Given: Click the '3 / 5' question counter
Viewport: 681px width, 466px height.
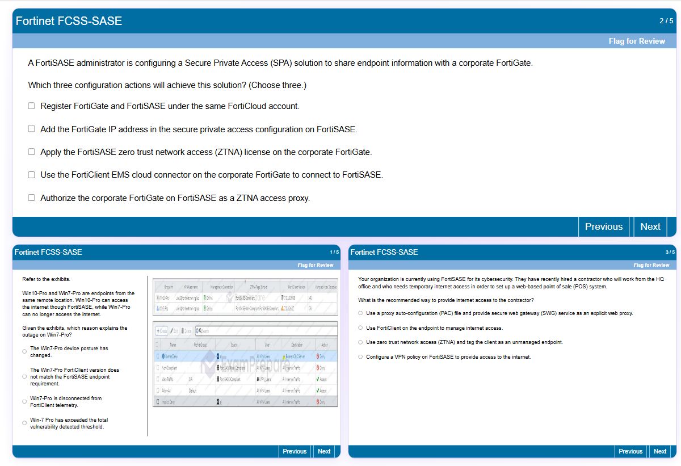Looking at the screenshot, I should tap(670, 252).
